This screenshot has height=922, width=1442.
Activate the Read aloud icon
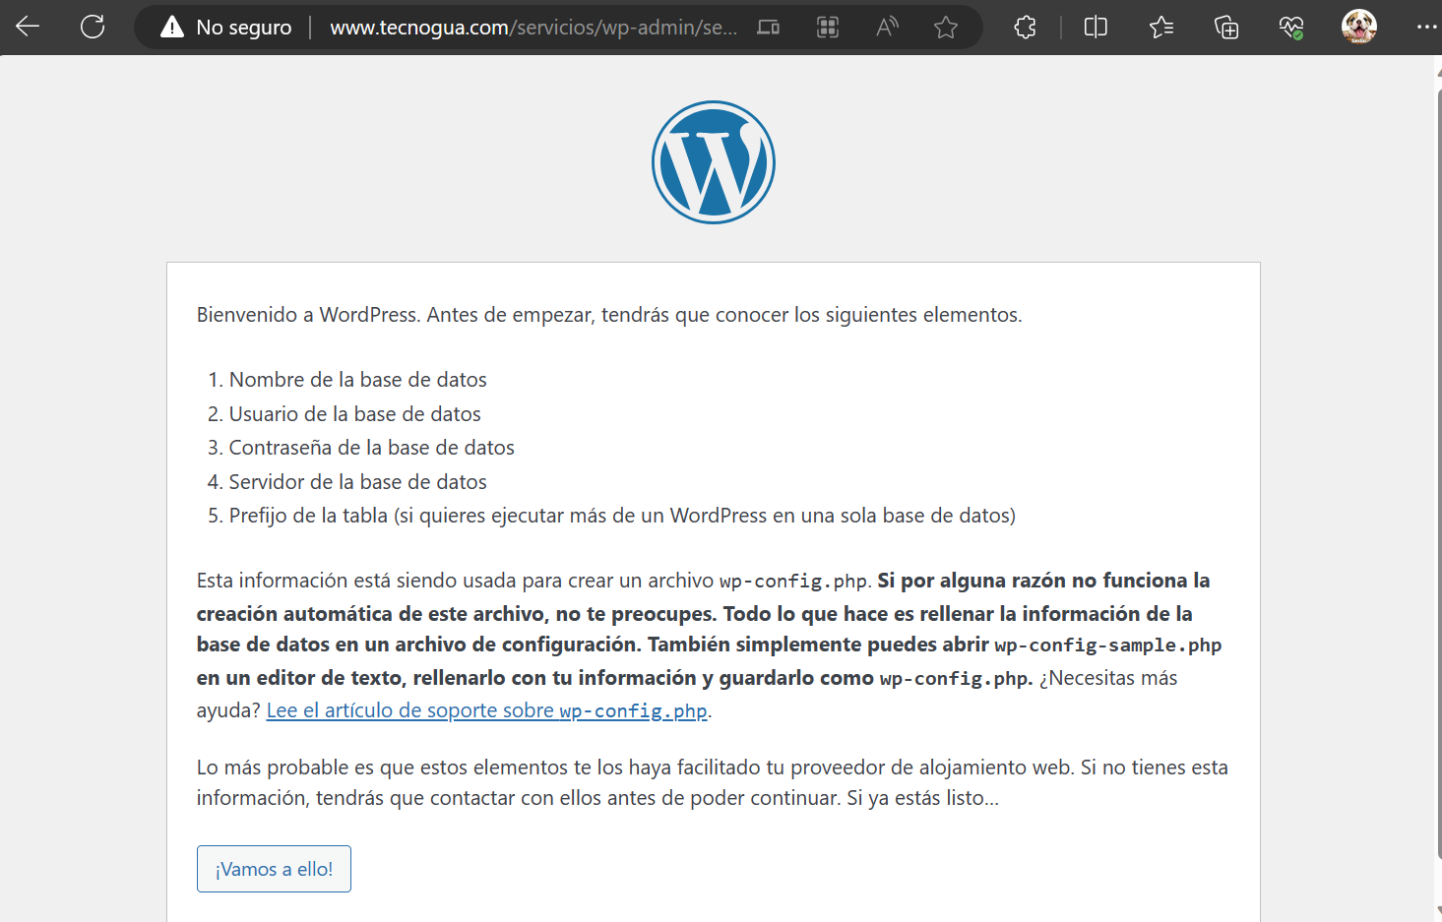pos(887,28)
